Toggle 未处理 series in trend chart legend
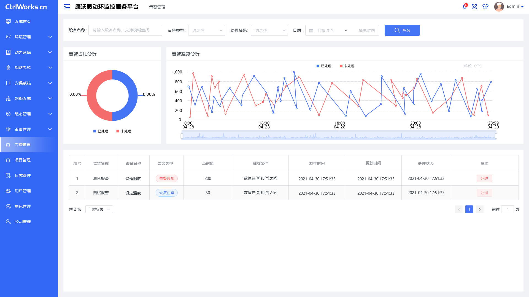 347,66
